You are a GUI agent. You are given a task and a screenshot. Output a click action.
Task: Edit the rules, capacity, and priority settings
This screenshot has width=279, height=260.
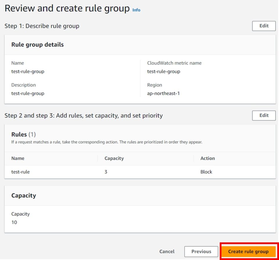coord(263,115)
